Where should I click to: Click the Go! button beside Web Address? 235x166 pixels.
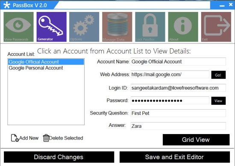[218, 75]
